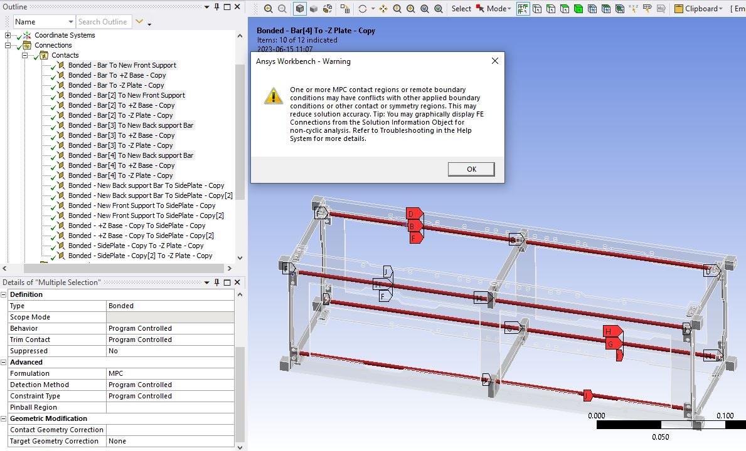746x451 pixels.
Task: Click the yellow warning triangle icon in the dialog
Action: click(x=274, y=95)
